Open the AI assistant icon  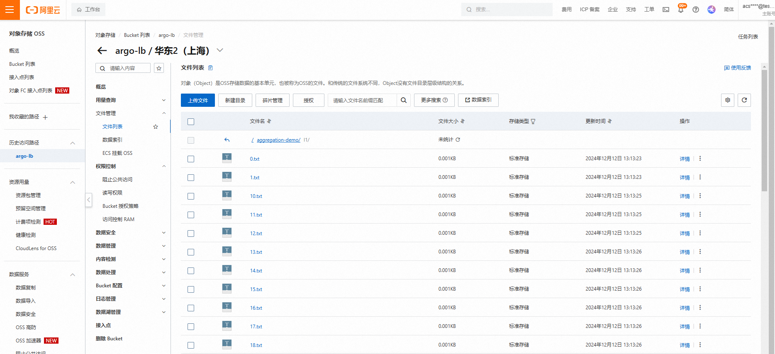click(x=712, y=10)
